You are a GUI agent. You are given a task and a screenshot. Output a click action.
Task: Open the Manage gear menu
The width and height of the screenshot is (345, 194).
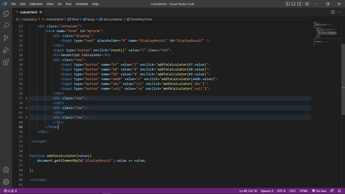[6, 182]
